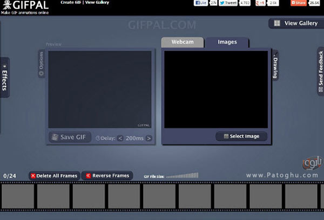Open the View Gallery button with grid icon
The height and width of the screenshot is (220, 324).
point(296,23)
